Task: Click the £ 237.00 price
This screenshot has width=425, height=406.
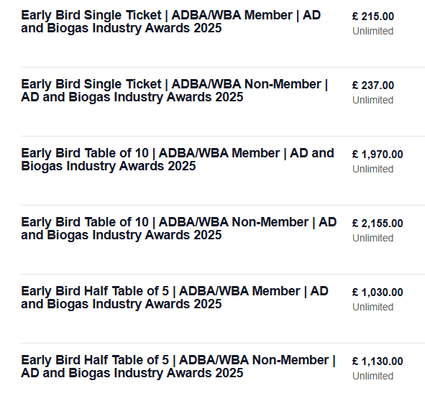Action: tap(373, 86)
